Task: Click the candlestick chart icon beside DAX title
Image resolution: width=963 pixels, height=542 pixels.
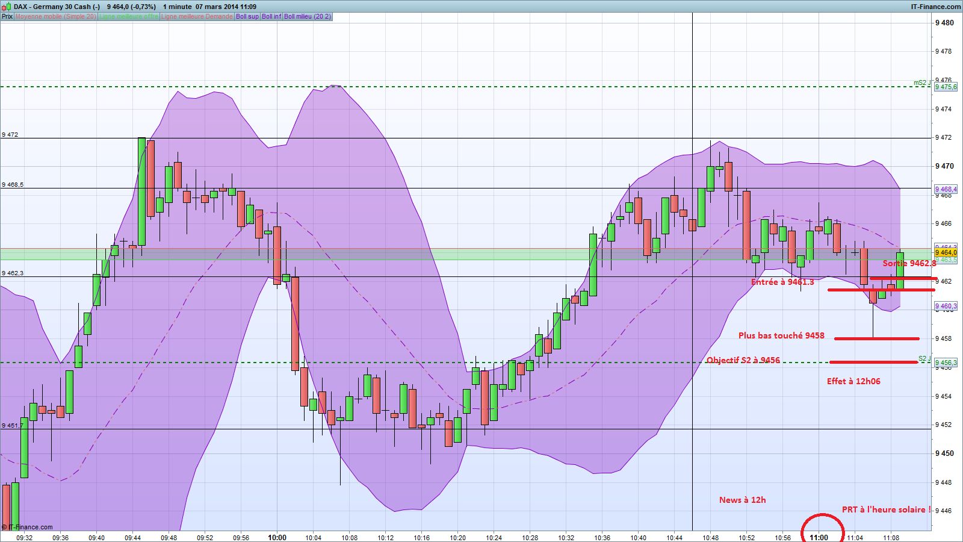Action: (7, 7)
